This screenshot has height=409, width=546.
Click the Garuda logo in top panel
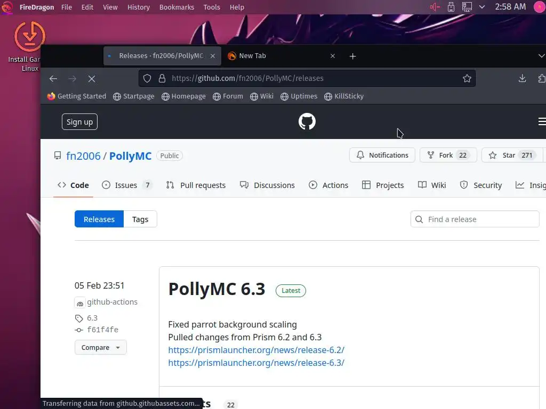click(6, 7)
